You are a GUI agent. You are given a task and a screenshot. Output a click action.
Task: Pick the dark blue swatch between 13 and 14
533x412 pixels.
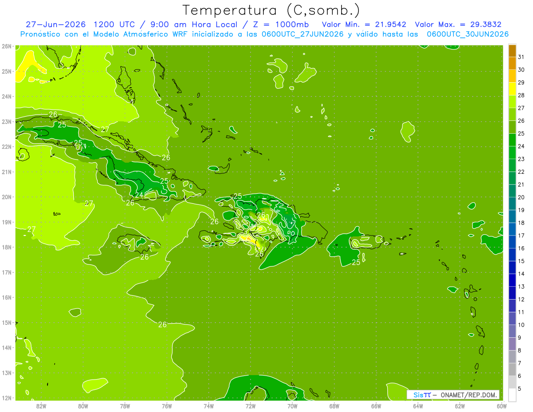click(x=512, y=280)
